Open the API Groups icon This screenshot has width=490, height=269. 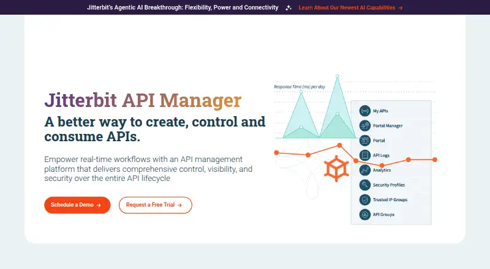point(364,215)
